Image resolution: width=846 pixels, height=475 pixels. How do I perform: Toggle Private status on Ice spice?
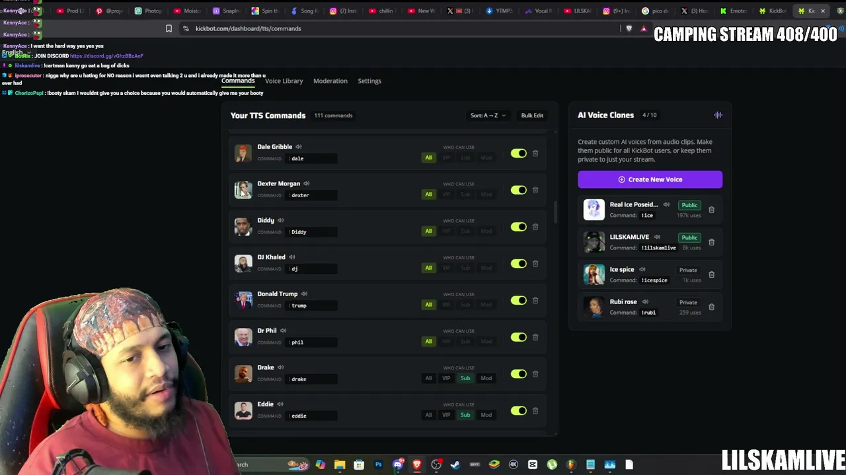pyautogui.click(x=688, y=270)
